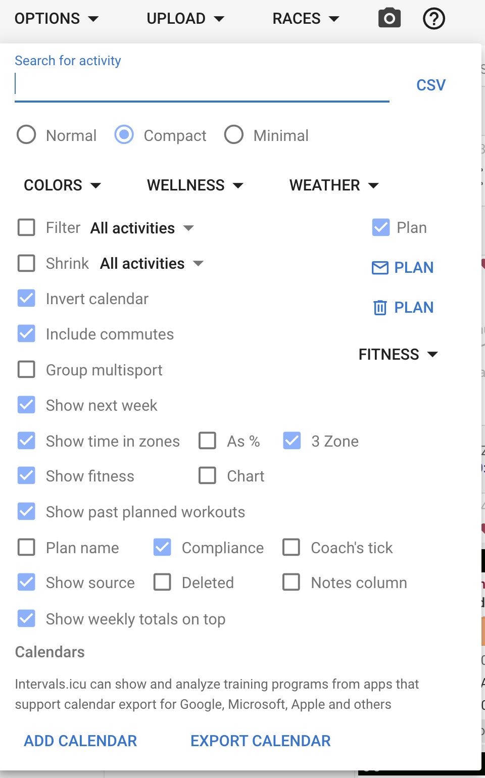The image size is (485, 778).
Task: Uncheck Invert calendar checkbox
Action: coord(26,299)
